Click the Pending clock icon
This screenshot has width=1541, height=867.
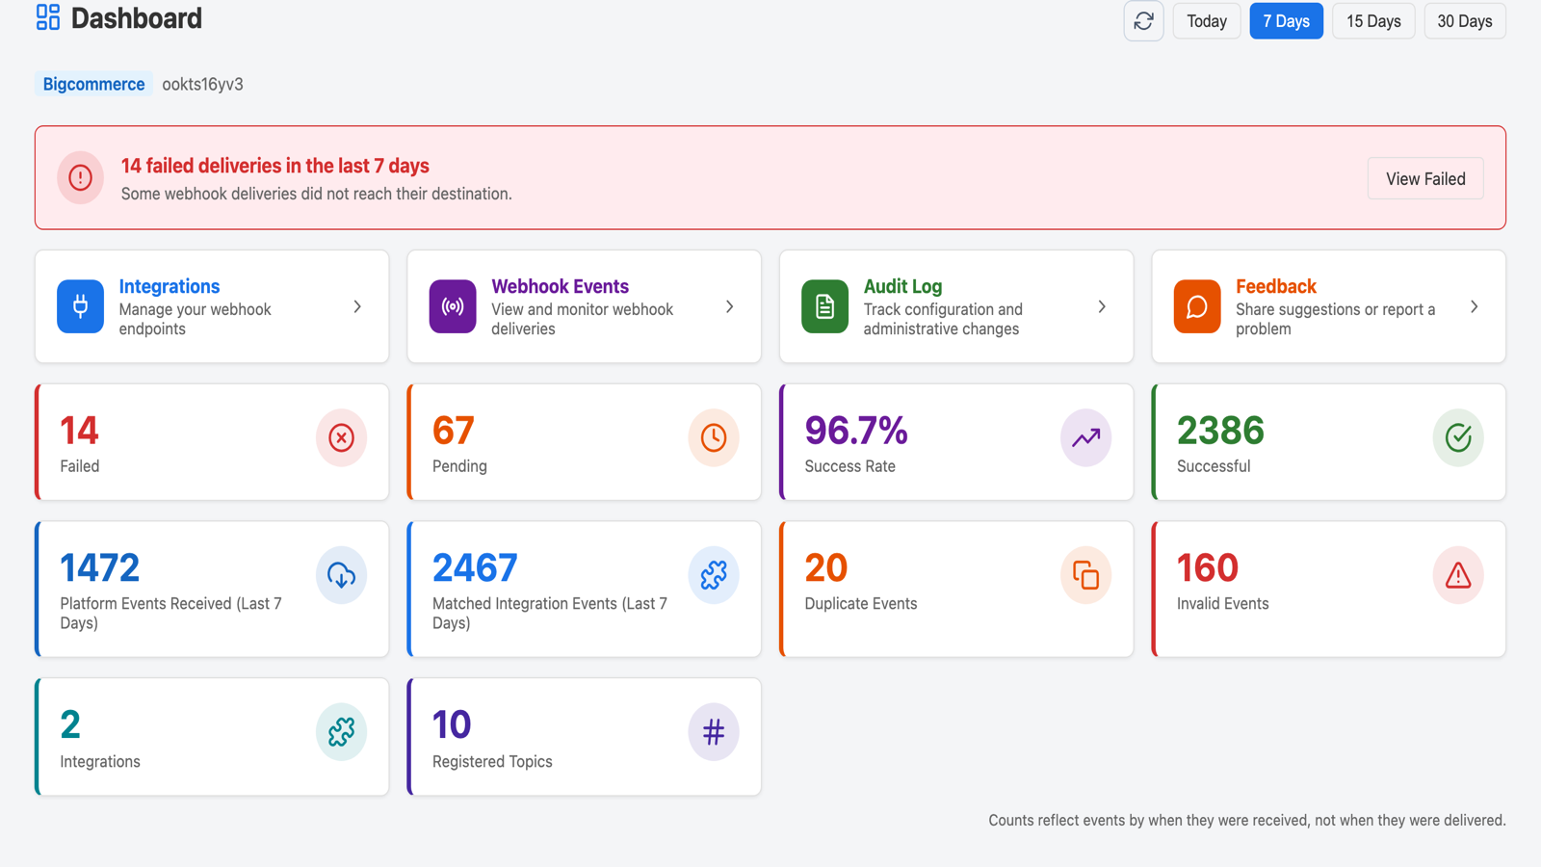714,437
